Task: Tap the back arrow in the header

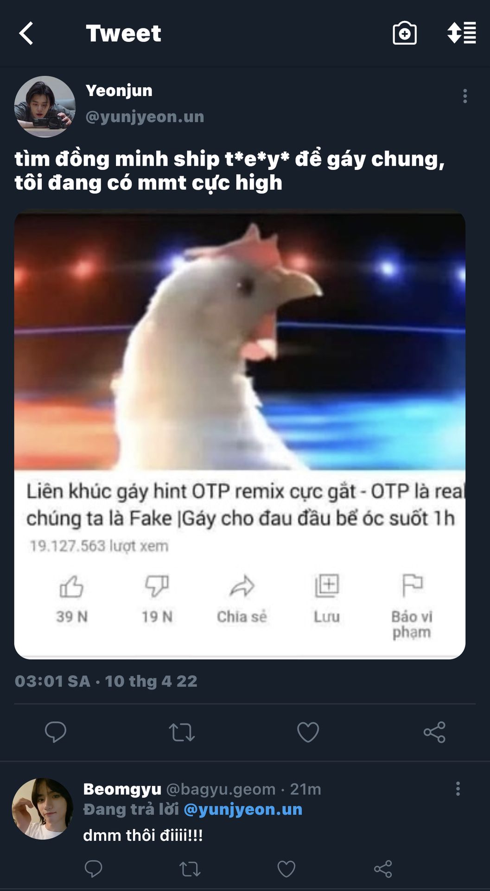Action: (x=26, y=33)
